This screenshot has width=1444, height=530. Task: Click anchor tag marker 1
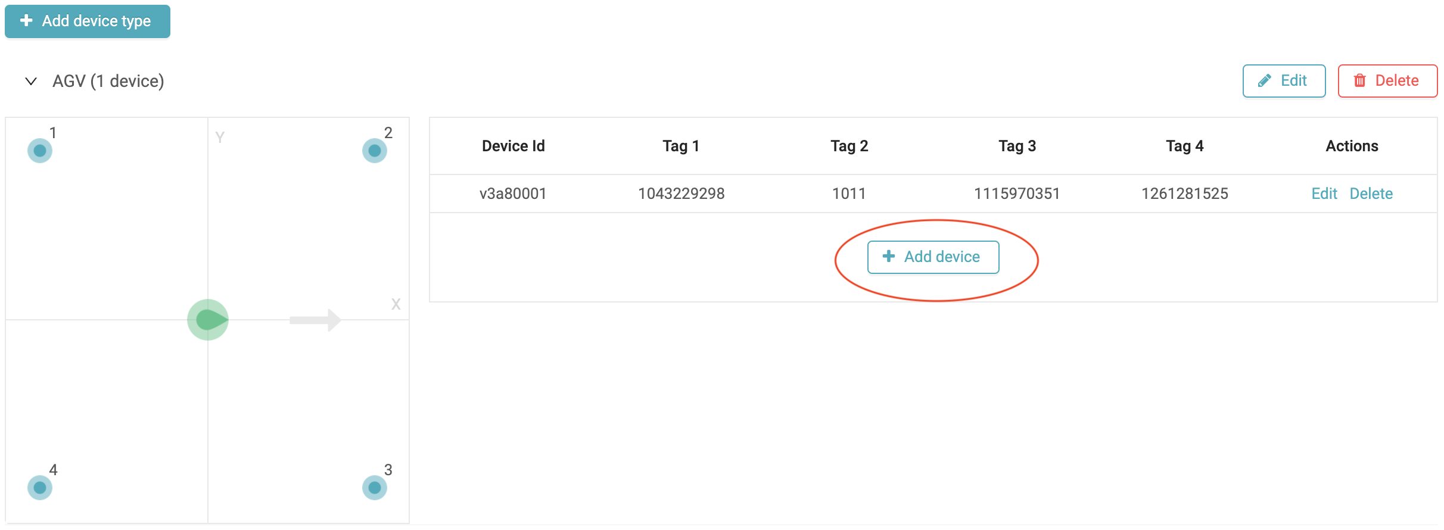pos(40,151)
